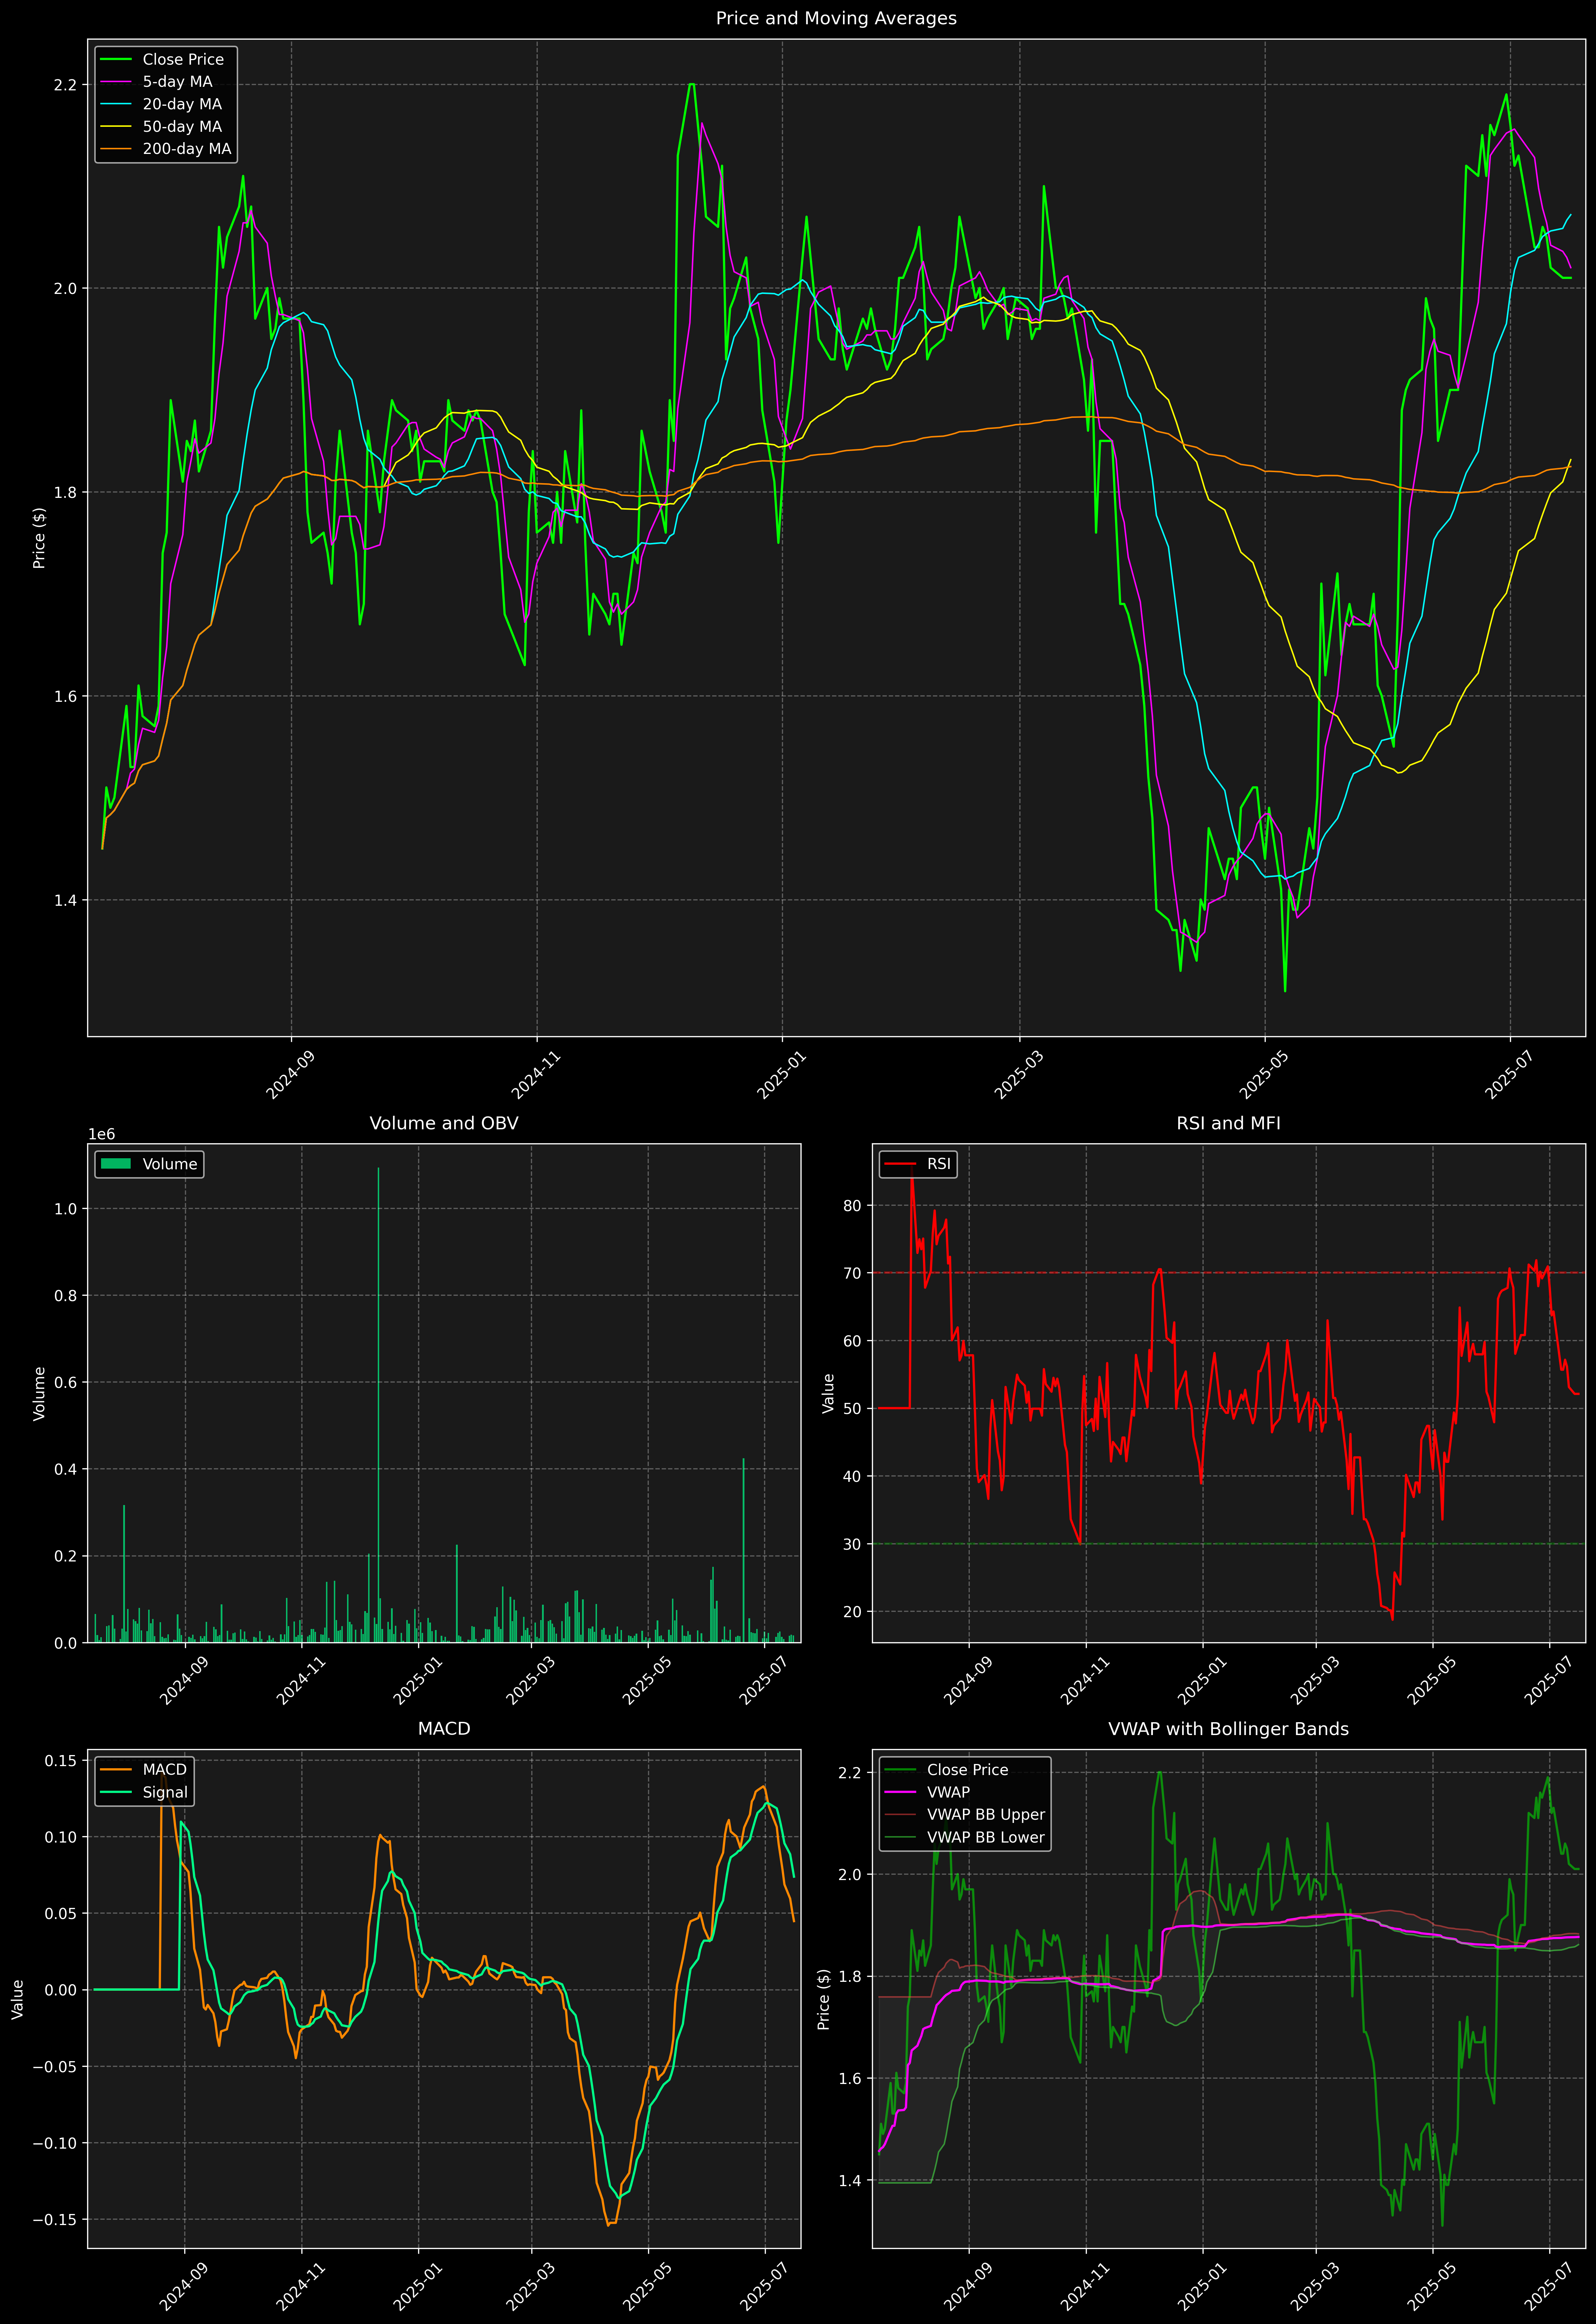Click the 'VWAP with Bollinger Bands' chart title

point(1228,1729)
